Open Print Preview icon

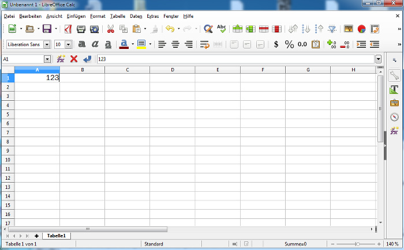(94, 29)
